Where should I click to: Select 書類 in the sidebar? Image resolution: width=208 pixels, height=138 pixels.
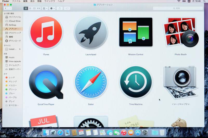[x=12, y=37]
